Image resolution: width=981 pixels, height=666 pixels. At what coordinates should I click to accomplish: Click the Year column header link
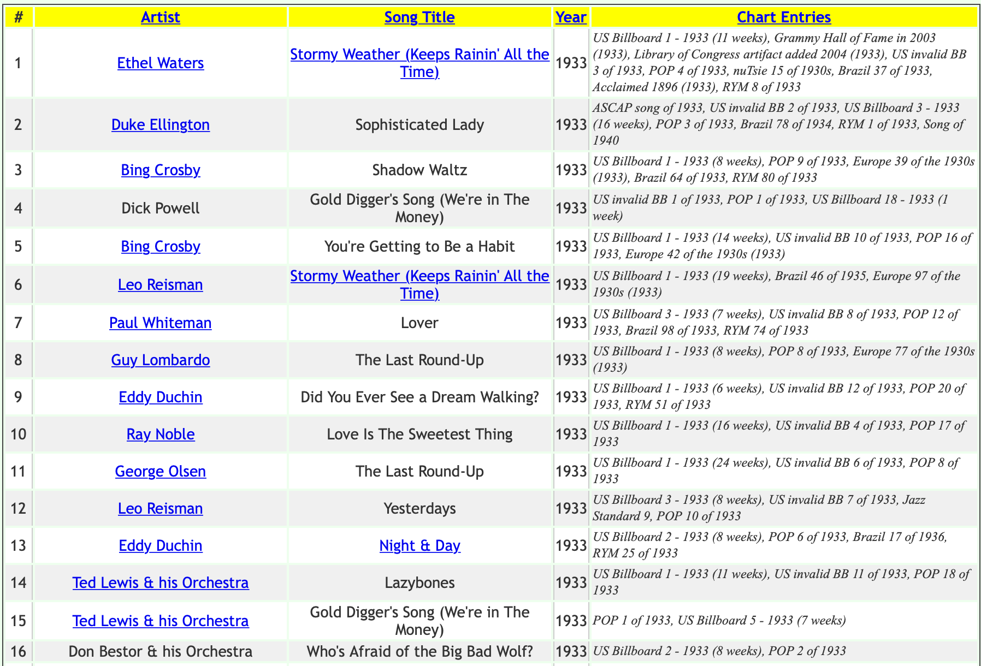point(571,17)
